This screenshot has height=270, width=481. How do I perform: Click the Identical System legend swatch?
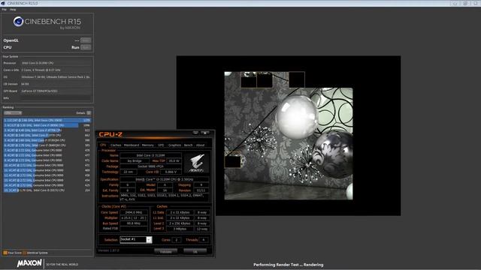pos(25,253)
